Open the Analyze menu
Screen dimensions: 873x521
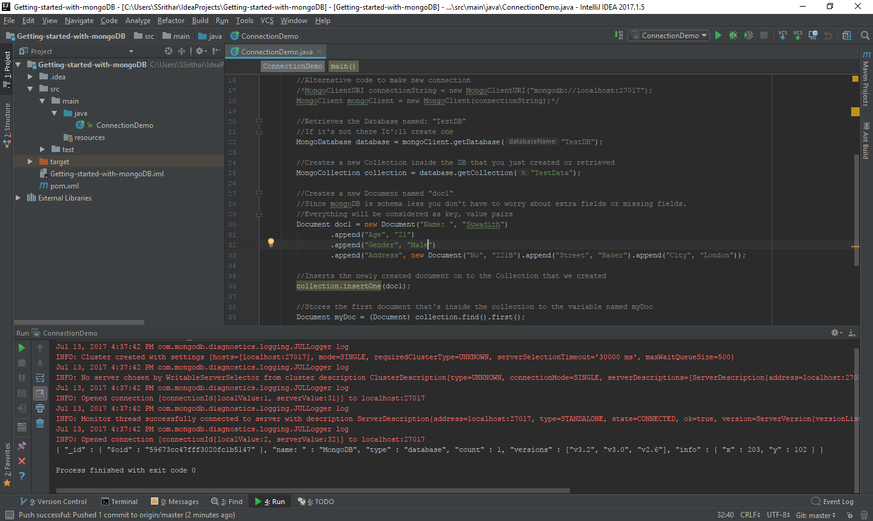pyautogui.click(x=138, y=21)
